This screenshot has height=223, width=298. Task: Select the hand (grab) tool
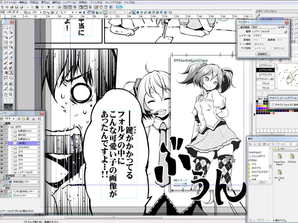click(x=6, y=94)
